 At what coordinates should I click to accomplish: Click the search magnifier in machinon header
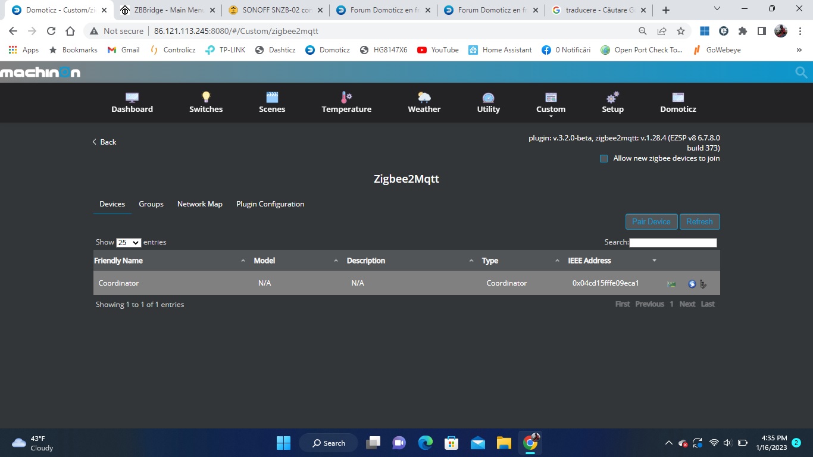tap(801, 72)
